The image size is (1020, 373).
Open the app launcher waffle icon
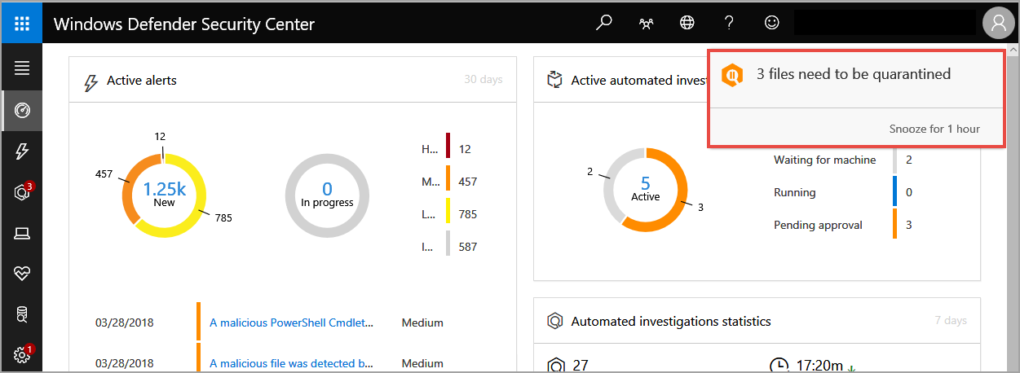tap(21, 23)
